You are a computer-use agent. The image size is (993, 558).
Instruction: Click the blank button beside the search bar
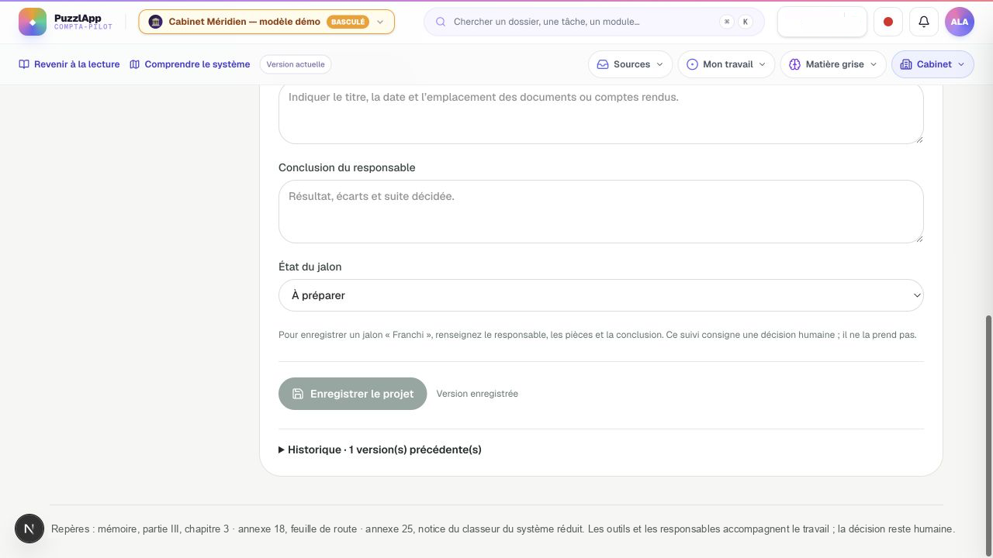(x=822, y=22)
